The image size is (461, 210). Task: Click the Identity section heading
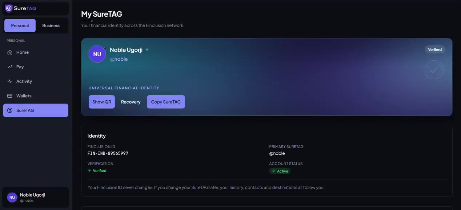[x=97, y=136]
